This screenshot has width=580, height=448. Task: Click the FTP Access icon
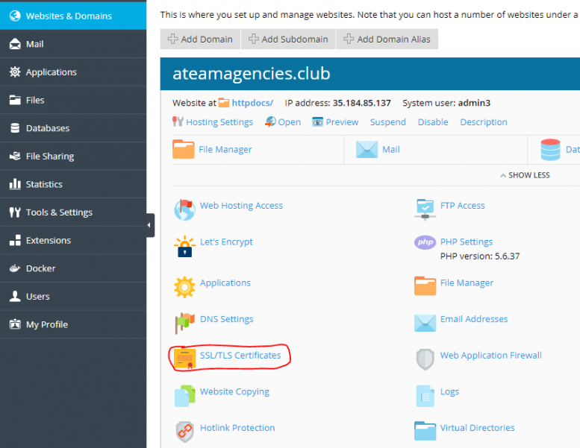(425, 209)
